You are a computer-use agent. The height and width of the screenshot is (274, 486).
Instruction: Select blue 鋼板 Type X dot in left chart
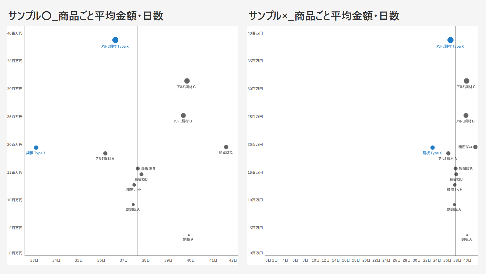pyautogui.click(x=36, y=148)
